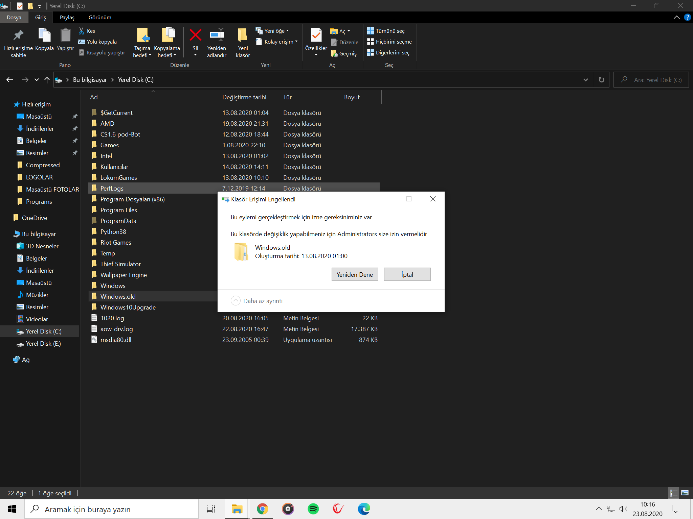Click the Özellikler properties icon
Viewport: 693px width, 519px height.
(316, 35)
